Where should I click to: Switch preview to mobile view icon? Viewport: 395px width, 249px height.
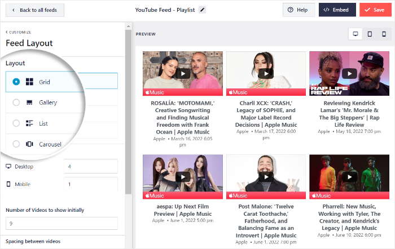tap(384, 34)
